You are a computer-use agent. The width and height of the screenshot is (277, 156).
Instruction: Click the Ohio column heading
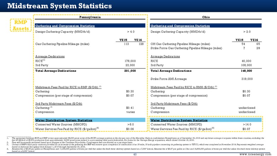206,17
